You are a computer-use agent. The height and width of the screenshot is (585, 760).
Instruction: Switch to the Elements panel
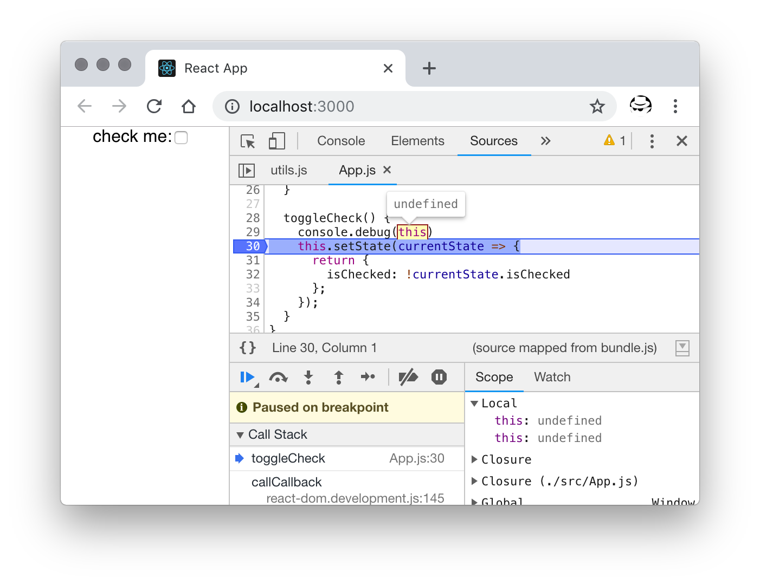pos(417,141)
